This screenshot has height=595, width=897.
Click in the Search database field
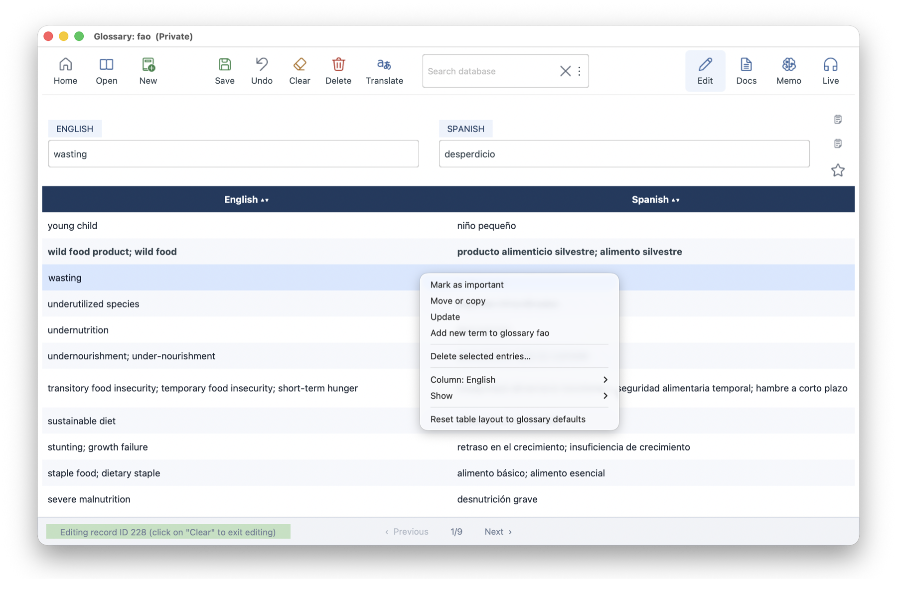point(490,71)
